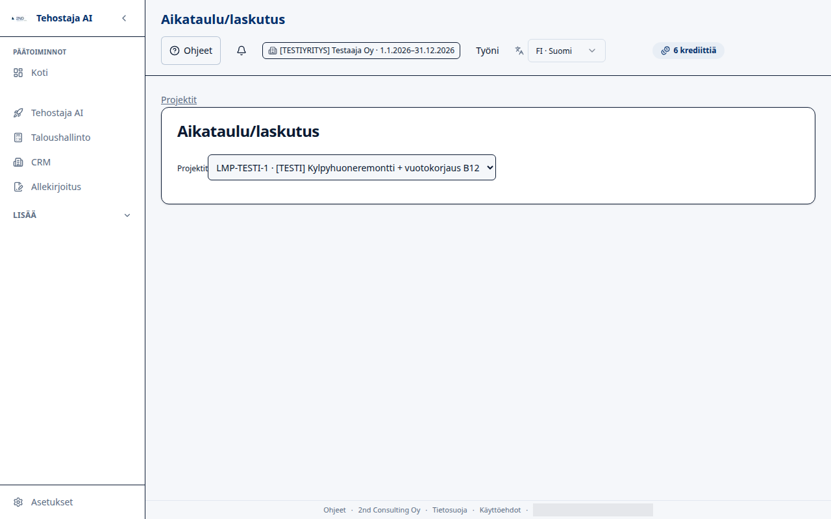Collapse the sidebar with the chevron arrow
This screenshot has width=831, height=519.
pos(124,18)
